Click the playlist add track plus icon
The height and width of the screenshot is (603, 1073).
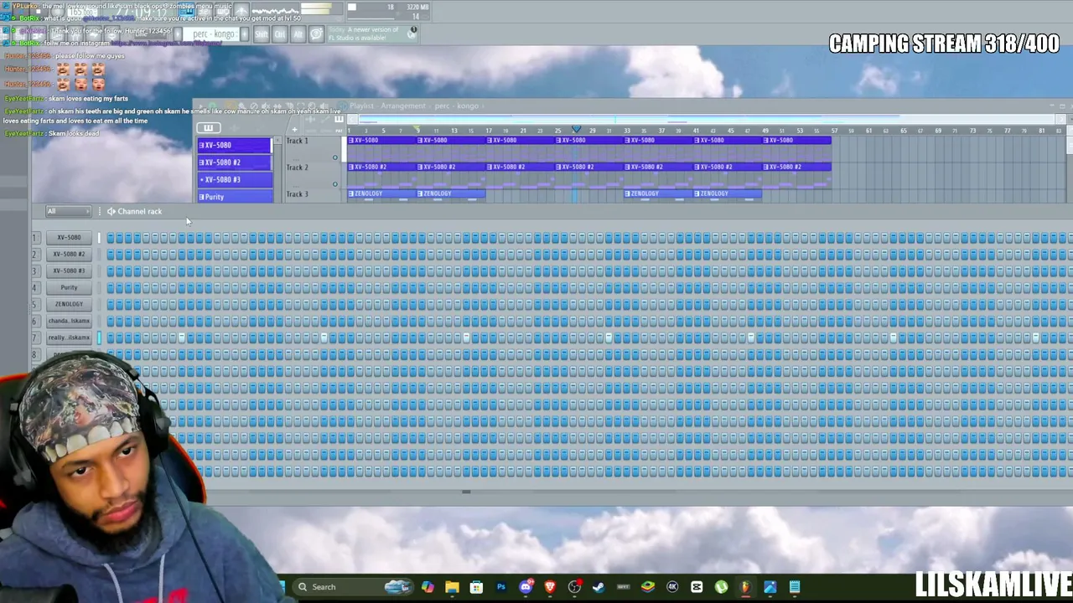(294, 130)
